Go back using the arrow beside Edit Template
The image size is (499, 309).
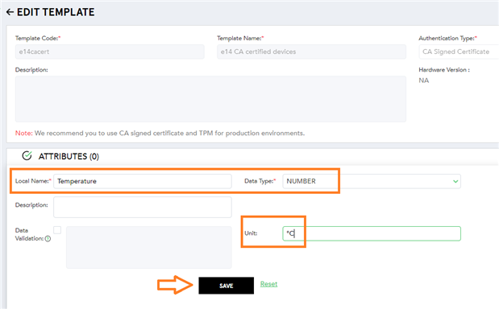(10, 12)
